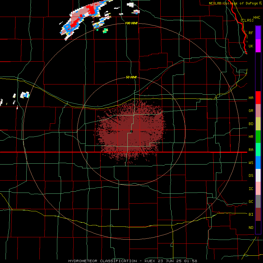Click the radar site marker at center

[x=131, y=131]
